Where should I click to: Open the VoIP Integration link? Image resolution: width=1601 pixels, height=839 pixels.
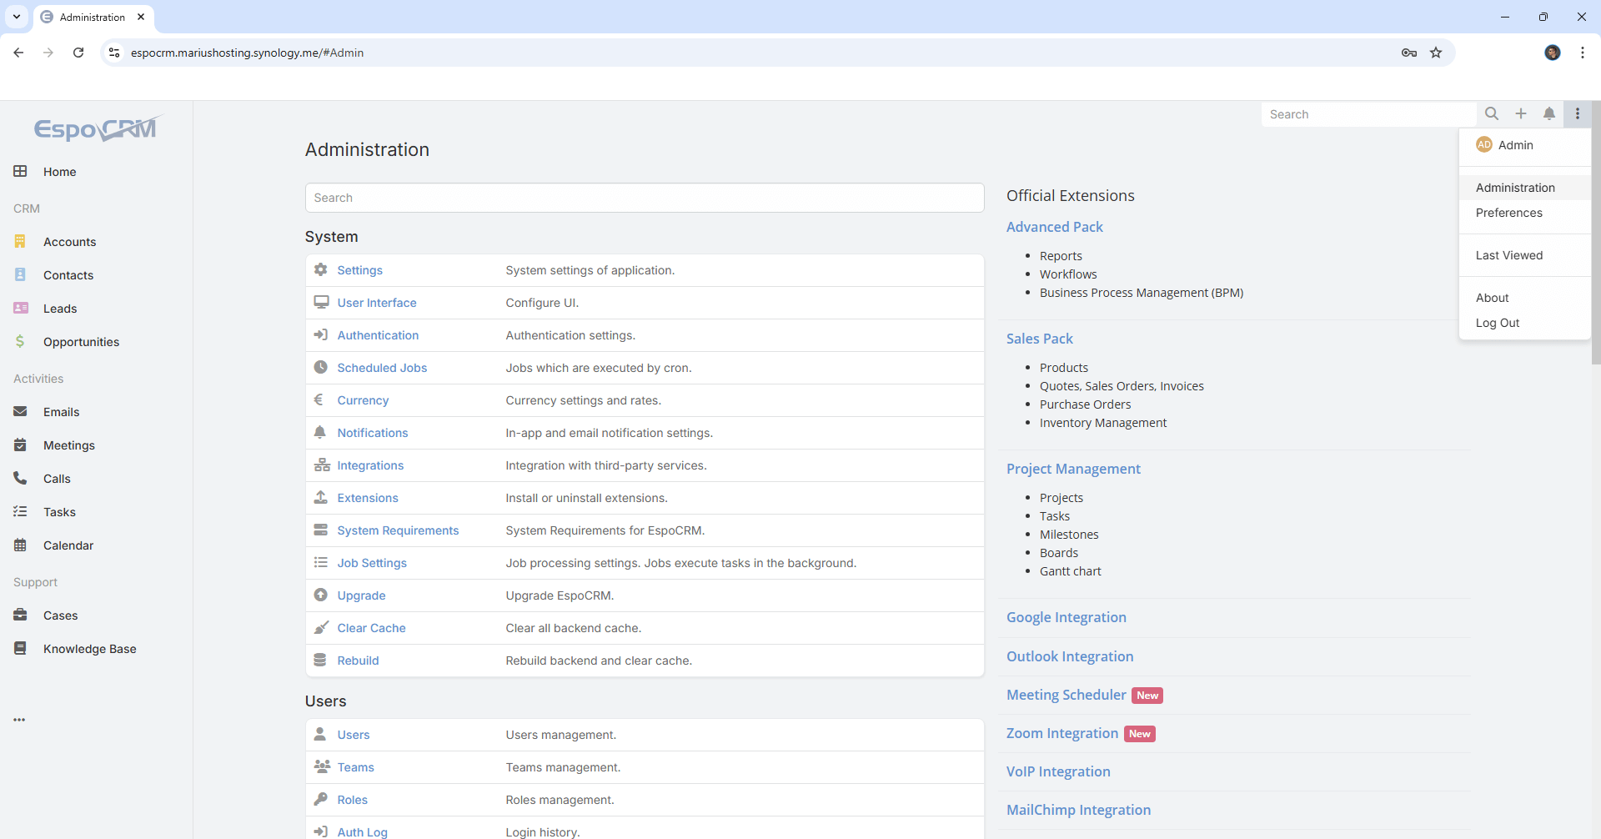click(x=1058, y=771)
